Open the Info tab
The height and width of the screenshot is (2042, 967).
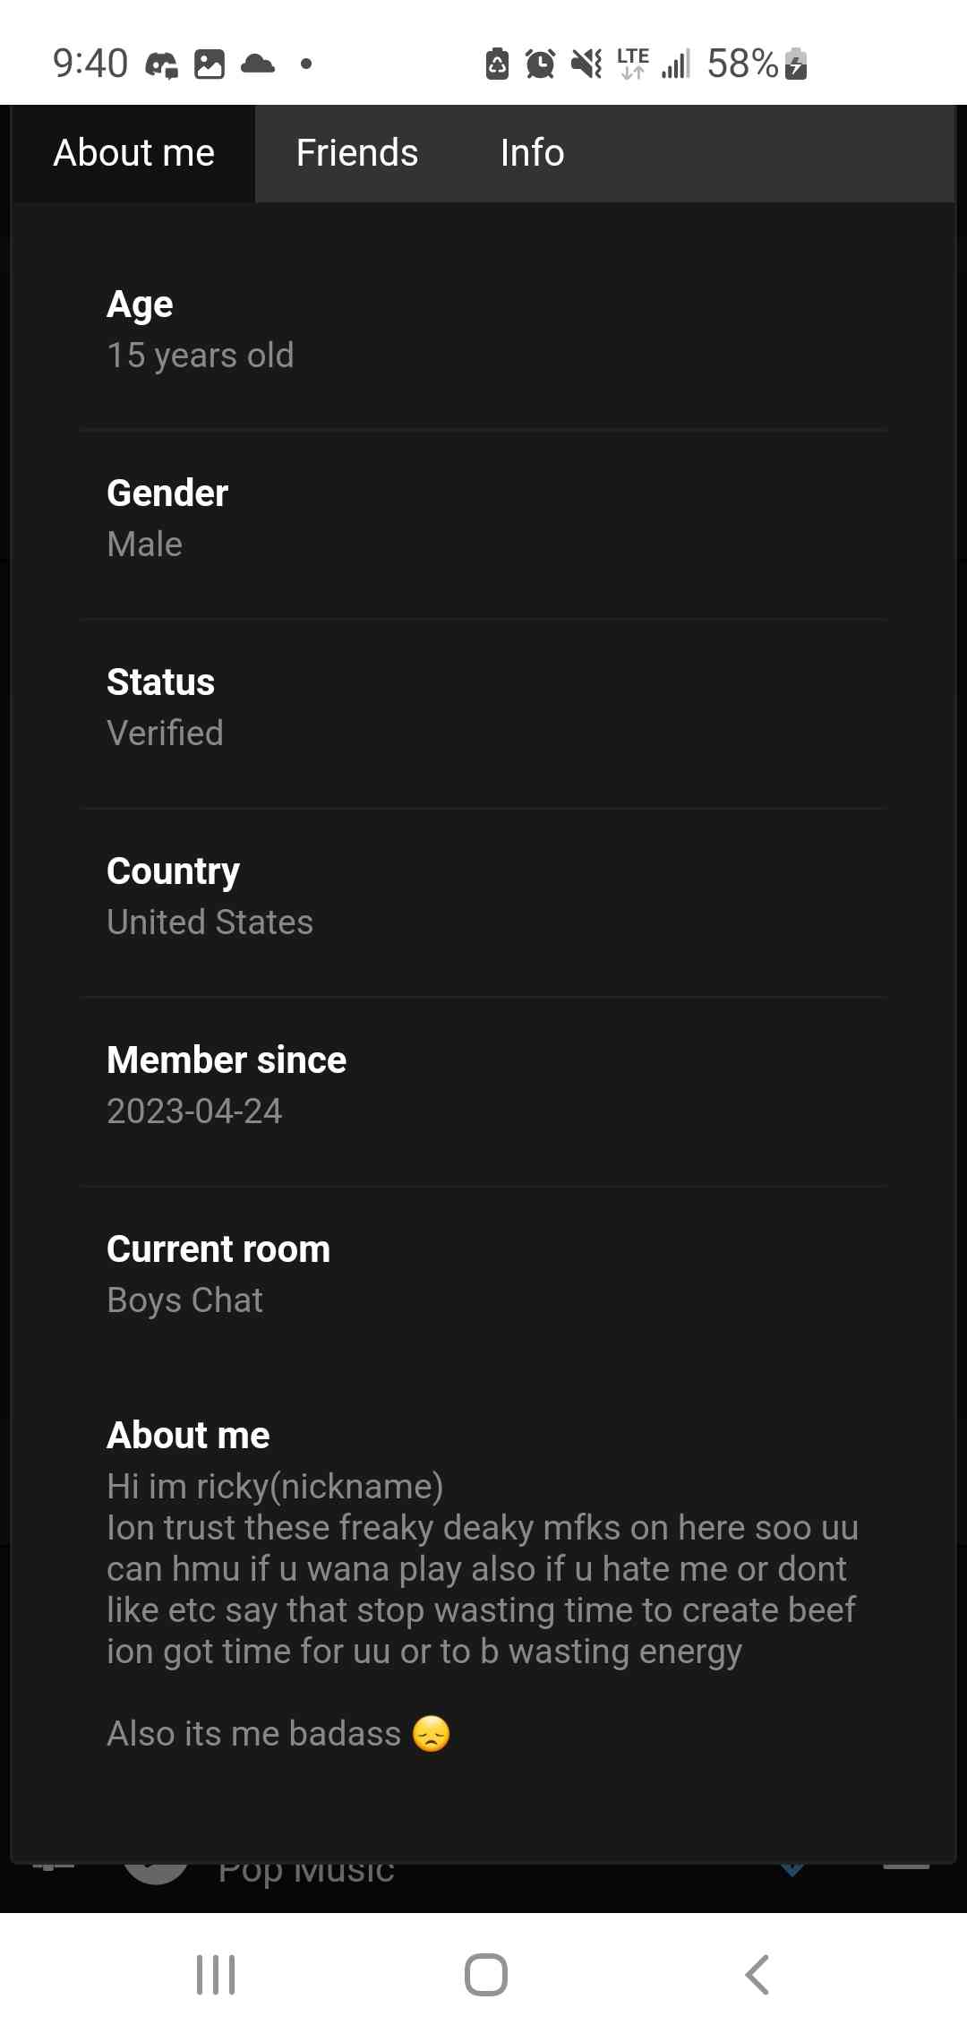coord(532,153)
